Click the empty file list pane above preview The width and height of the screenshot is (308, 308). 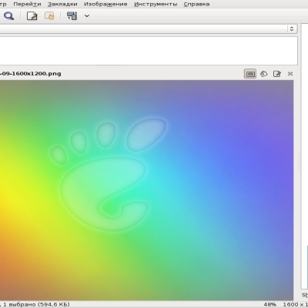pyautogui.click(x=149, y=51)
